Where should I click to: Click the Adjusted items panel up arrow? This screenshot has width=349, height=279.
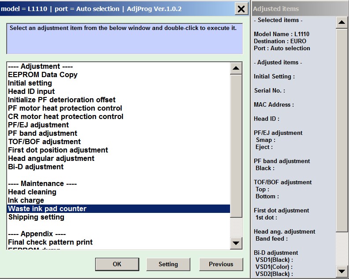[342, 22]
